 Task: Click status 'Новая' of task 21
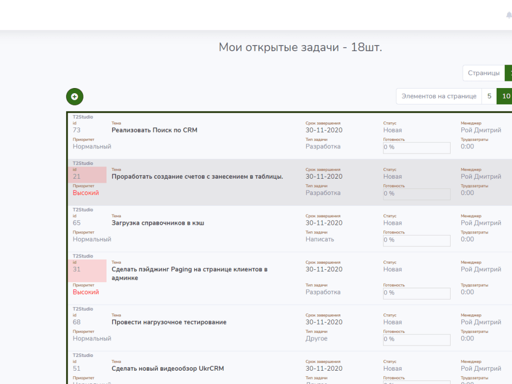click(393, 176)
